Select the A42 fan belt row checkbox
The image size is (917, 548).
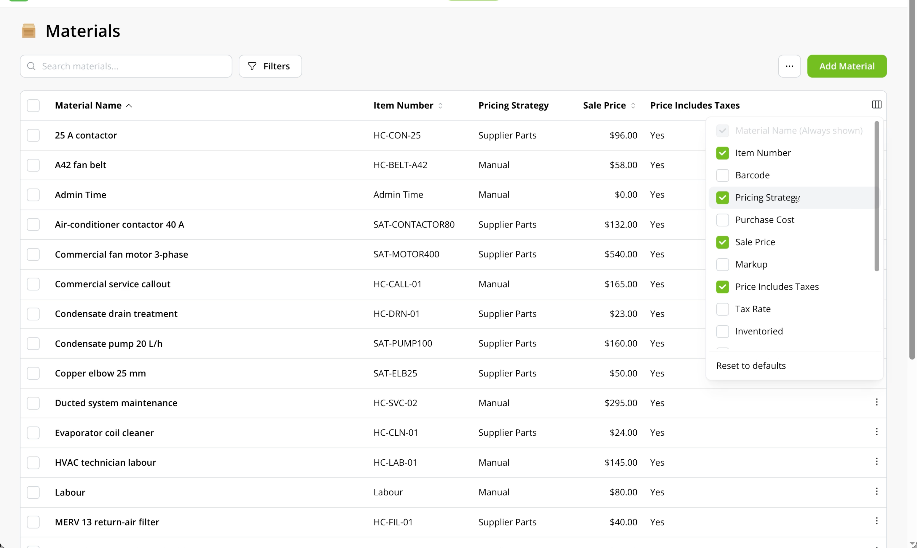(x=33, y=165)
